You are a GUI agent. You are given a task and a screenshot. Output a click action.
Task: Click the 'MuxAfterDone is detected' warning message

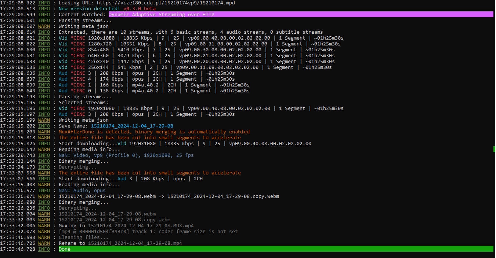coord(154,132)
